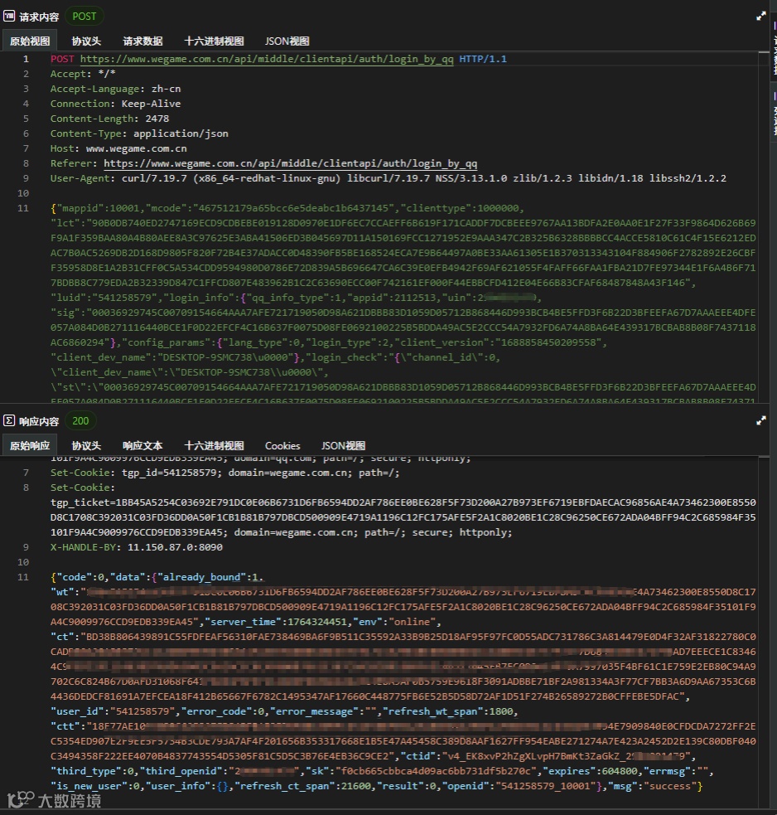Click the request panel vertical scrollbar
The width and height of the screenshot is (777, 815).
763,227
